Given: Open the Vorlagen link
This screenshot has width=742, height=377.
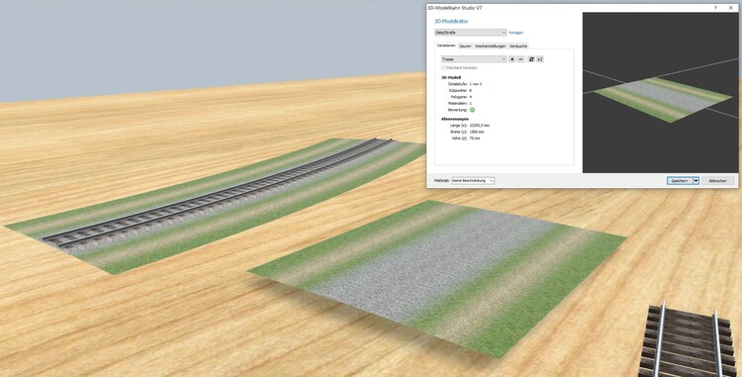Looking at the screenshot, I should [x=515, y=33].
